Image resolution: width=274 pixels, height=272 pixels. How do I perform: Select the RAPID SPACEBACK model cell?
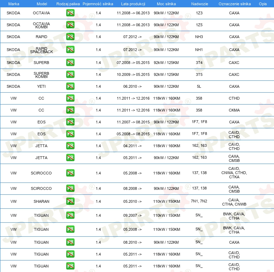(41, 50)
